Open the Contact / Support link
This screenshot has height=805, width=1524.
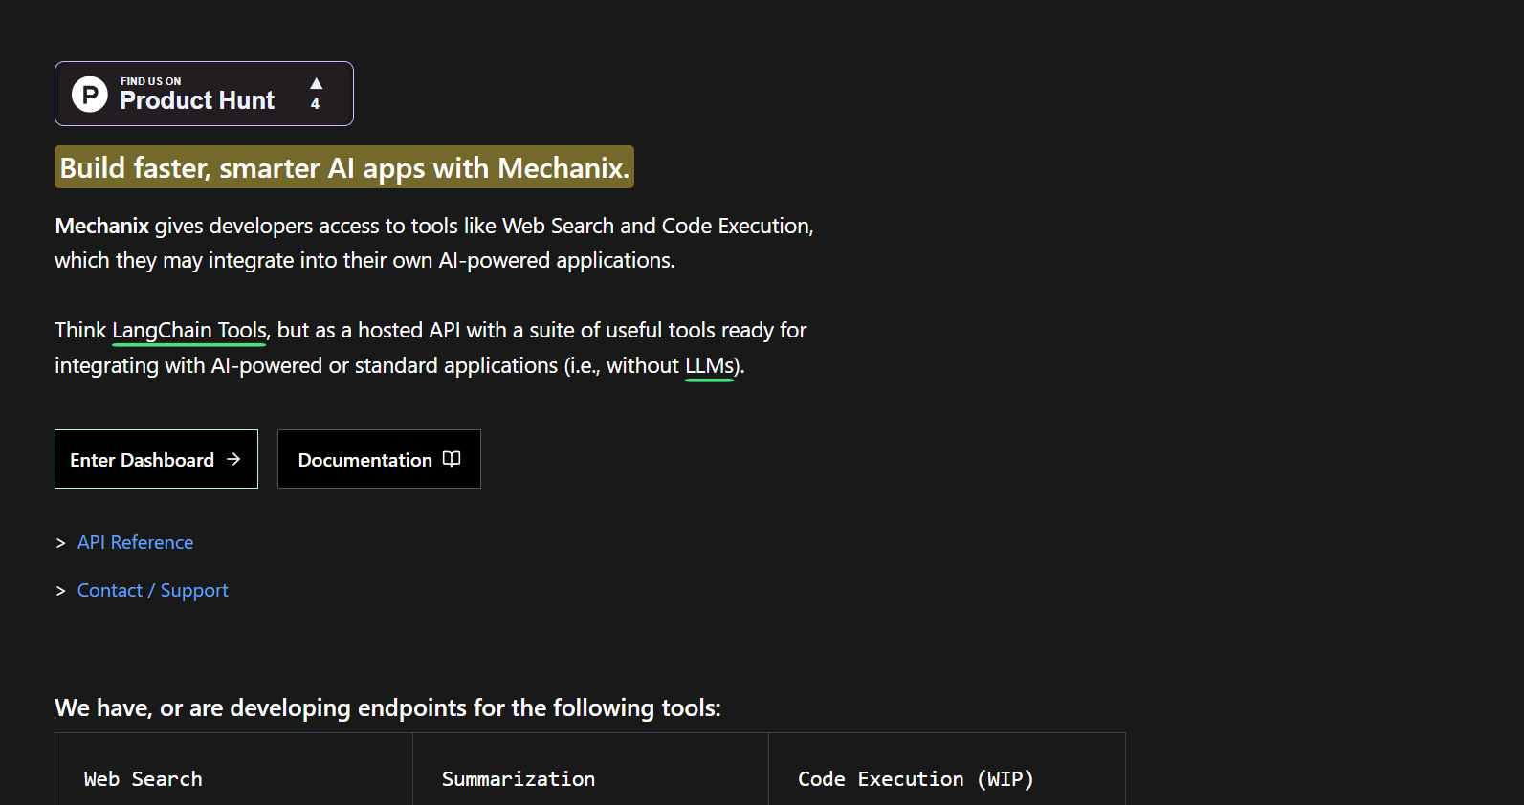pos(153,590)
